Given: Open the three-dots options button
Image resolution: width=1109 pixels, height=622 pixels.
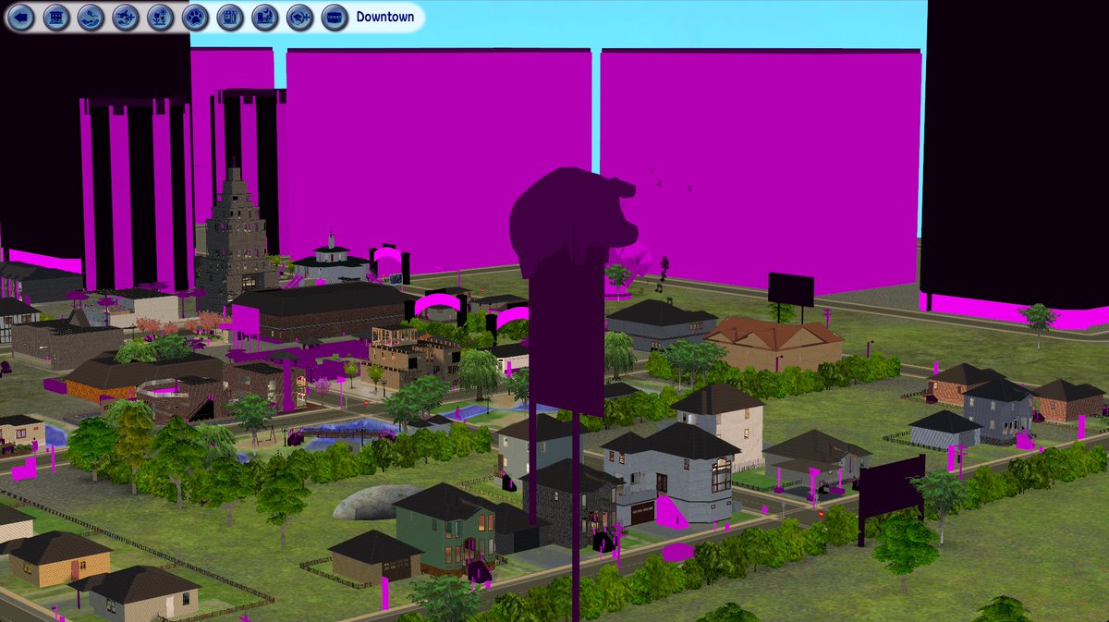Looking at the screenshot, I should (x=335, y=16).
